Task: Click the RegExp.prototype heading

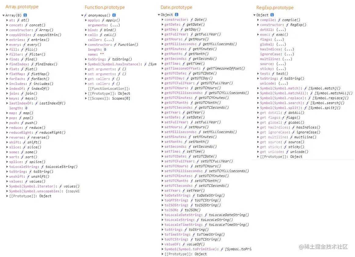Action: click(x=275, y=7)
